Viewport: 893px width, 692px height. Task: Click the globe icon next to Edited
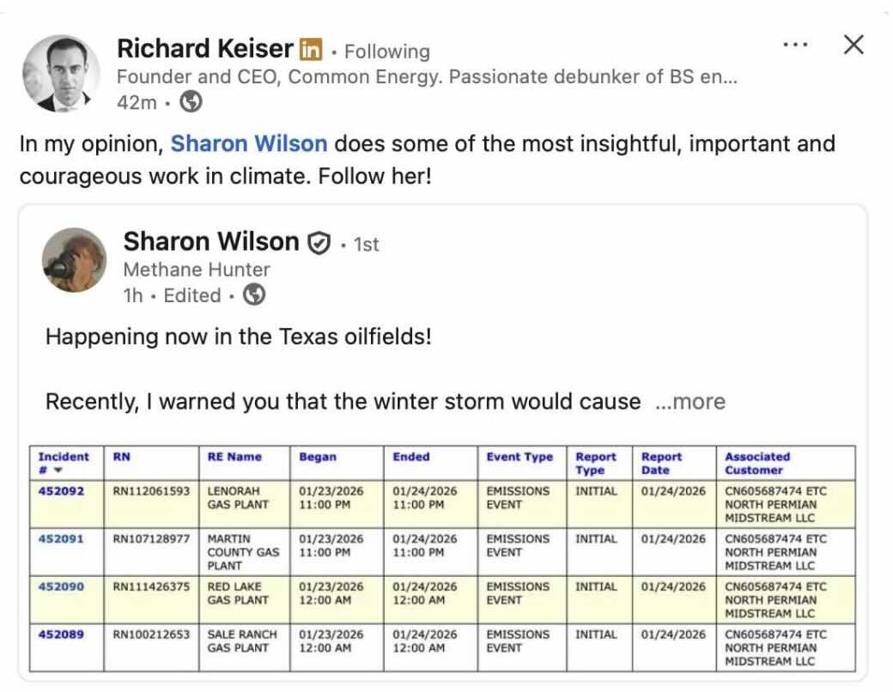pyautogui.click(x=254, y=295)
